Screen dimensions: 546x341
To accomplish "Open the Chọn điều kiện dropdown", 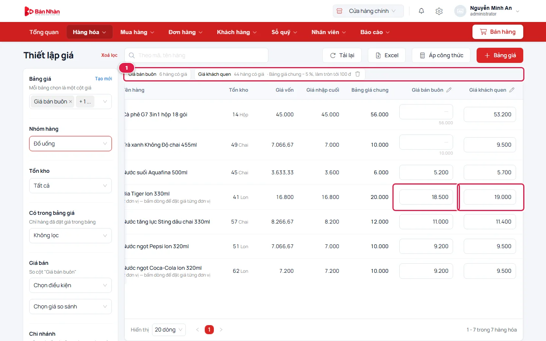I will 71,285.
